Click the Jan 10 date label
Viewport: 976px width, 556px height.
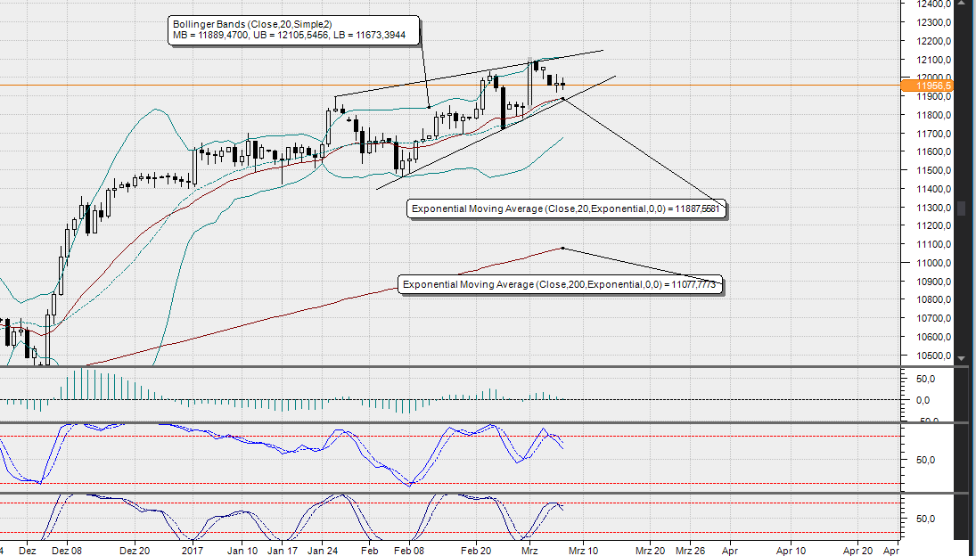coord(242,551)
